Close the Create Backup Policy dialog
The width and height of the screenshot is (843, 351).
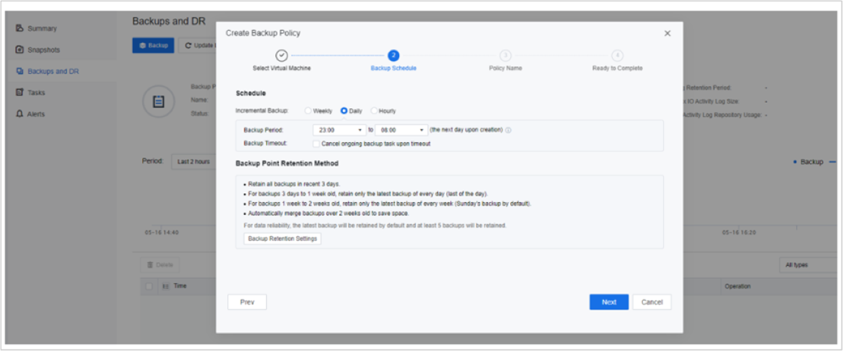coord(667,33)
